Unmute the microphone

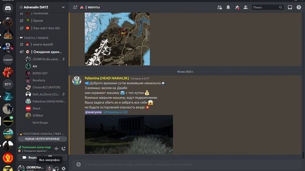[50, 169]
